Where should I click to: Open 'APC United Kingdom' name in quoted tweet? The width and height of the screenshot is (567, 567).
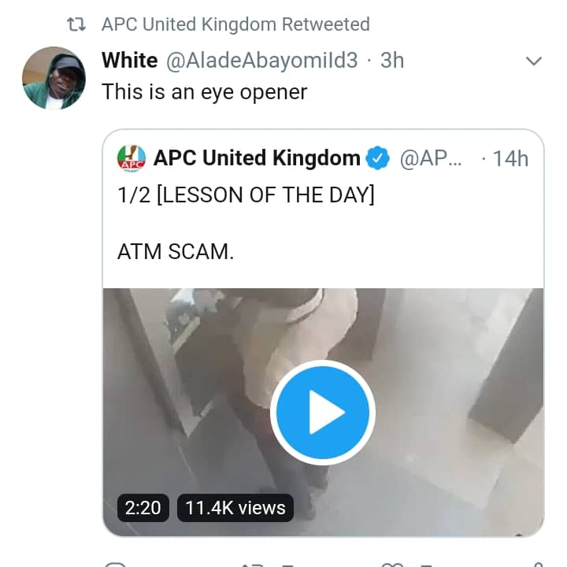click(x=257, y=158)
